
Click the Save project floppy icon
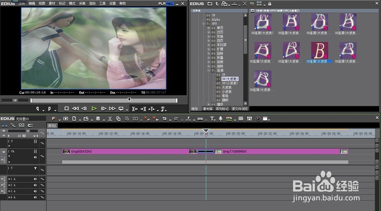(98, 119)
